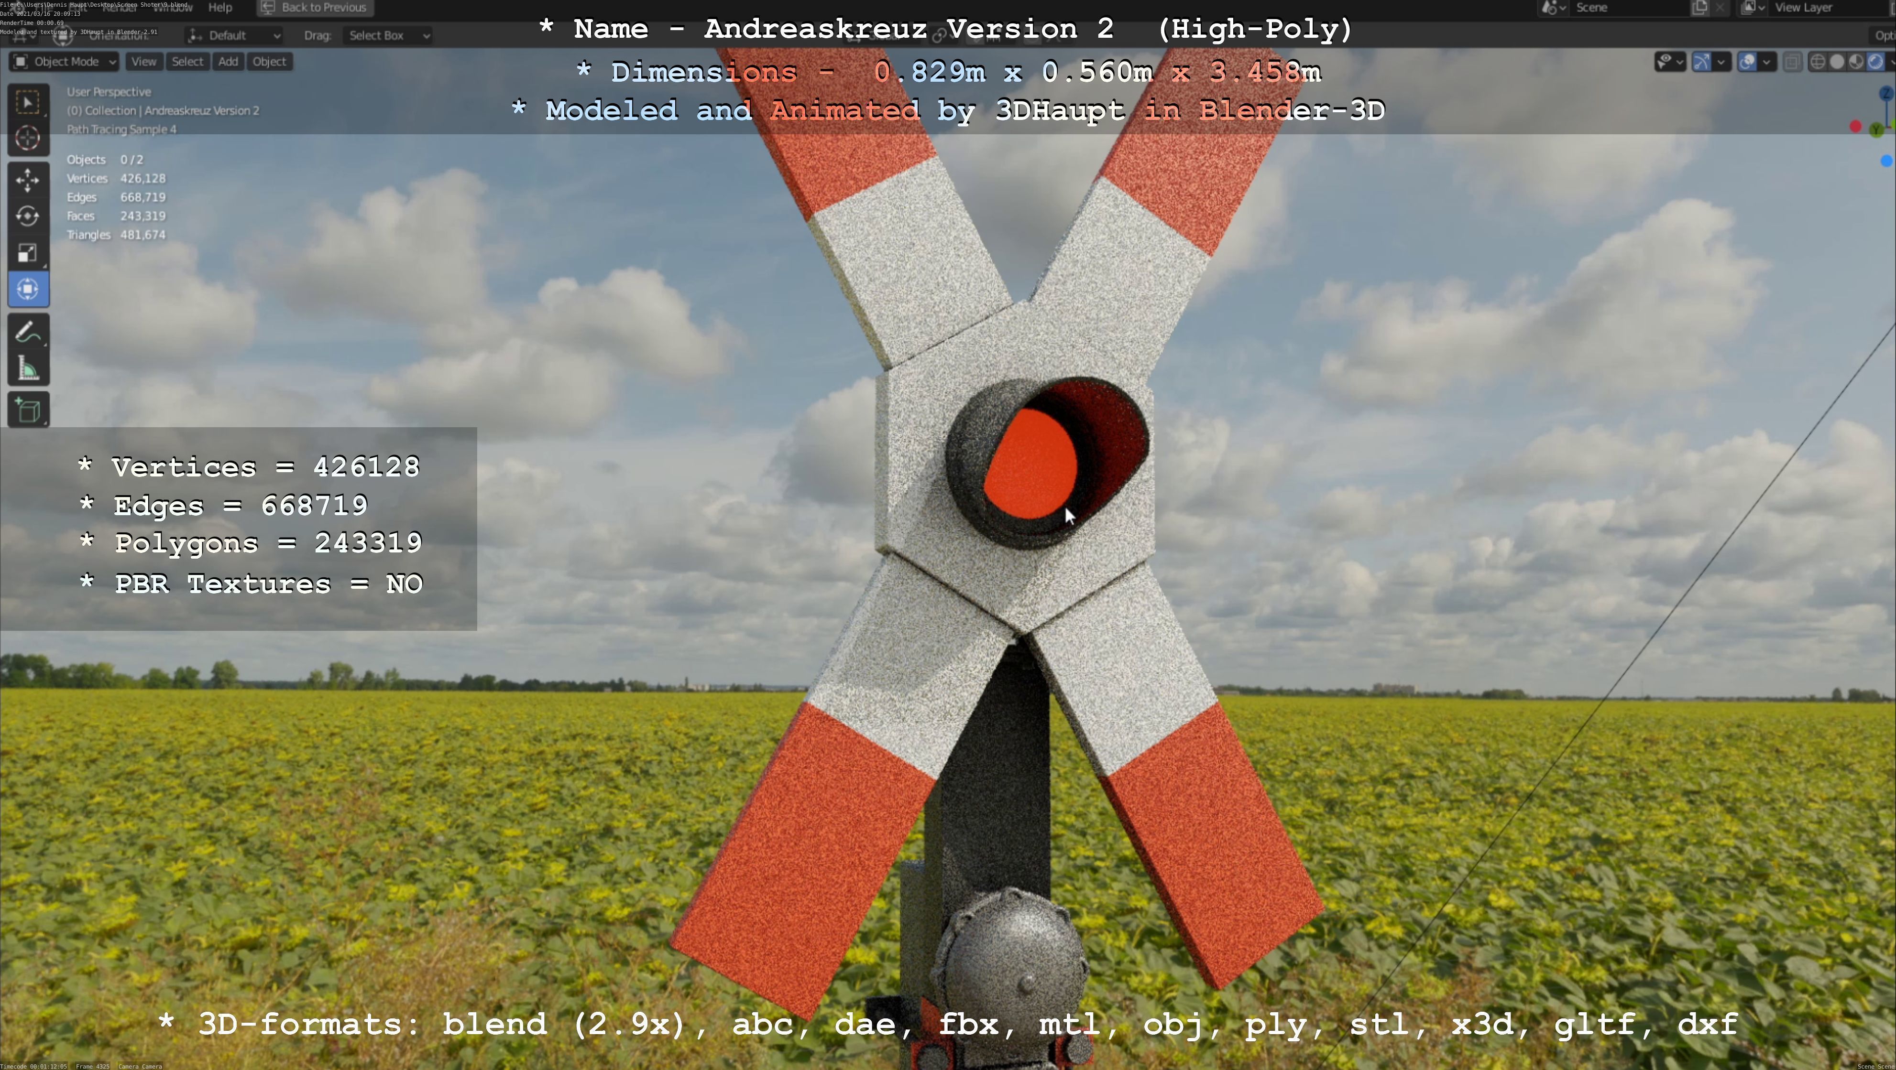The height and width of the screenshot is (1070, 1896).
Task: Select the Add Cube tool
Action: 28,411
